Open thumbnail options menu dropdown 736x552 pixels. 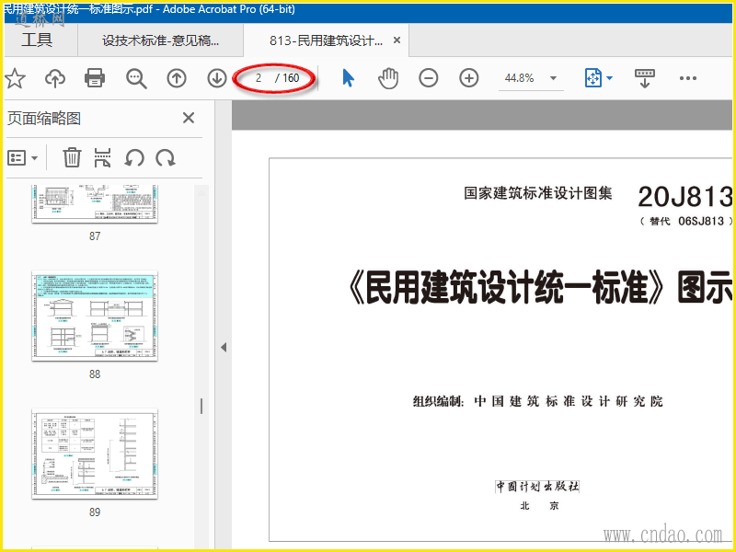(x=22, y=157)
